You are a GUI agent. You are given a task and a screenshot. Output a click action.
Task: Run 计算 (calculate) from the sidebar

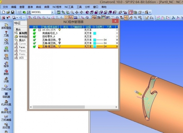6,80
